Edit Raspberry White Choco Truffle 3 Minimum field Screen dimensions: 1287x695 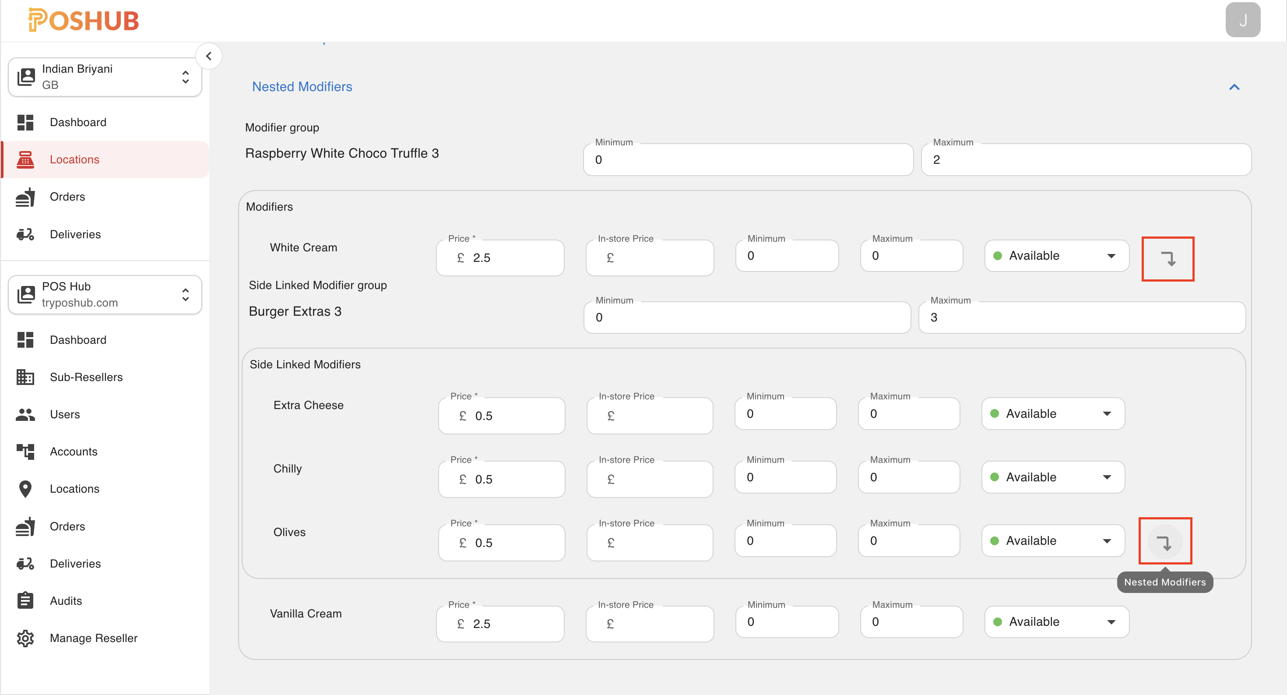(748, 159)
